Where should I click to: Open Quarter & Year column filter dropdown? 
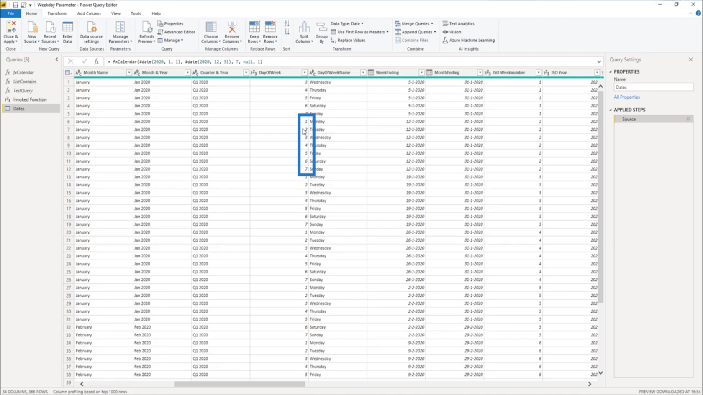click(246, 73)
